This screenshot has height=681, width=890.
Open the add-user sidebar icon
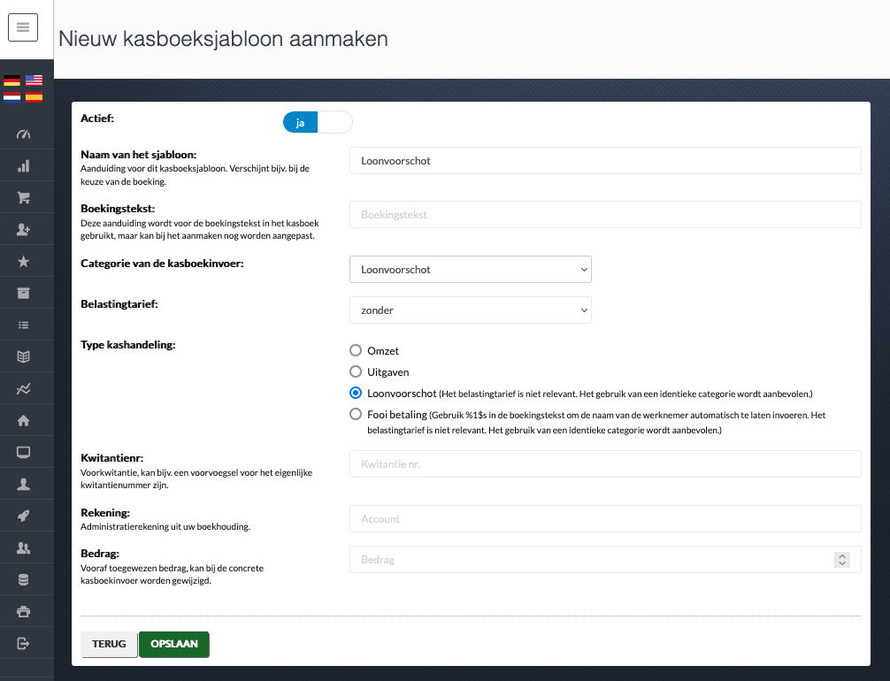23,229
